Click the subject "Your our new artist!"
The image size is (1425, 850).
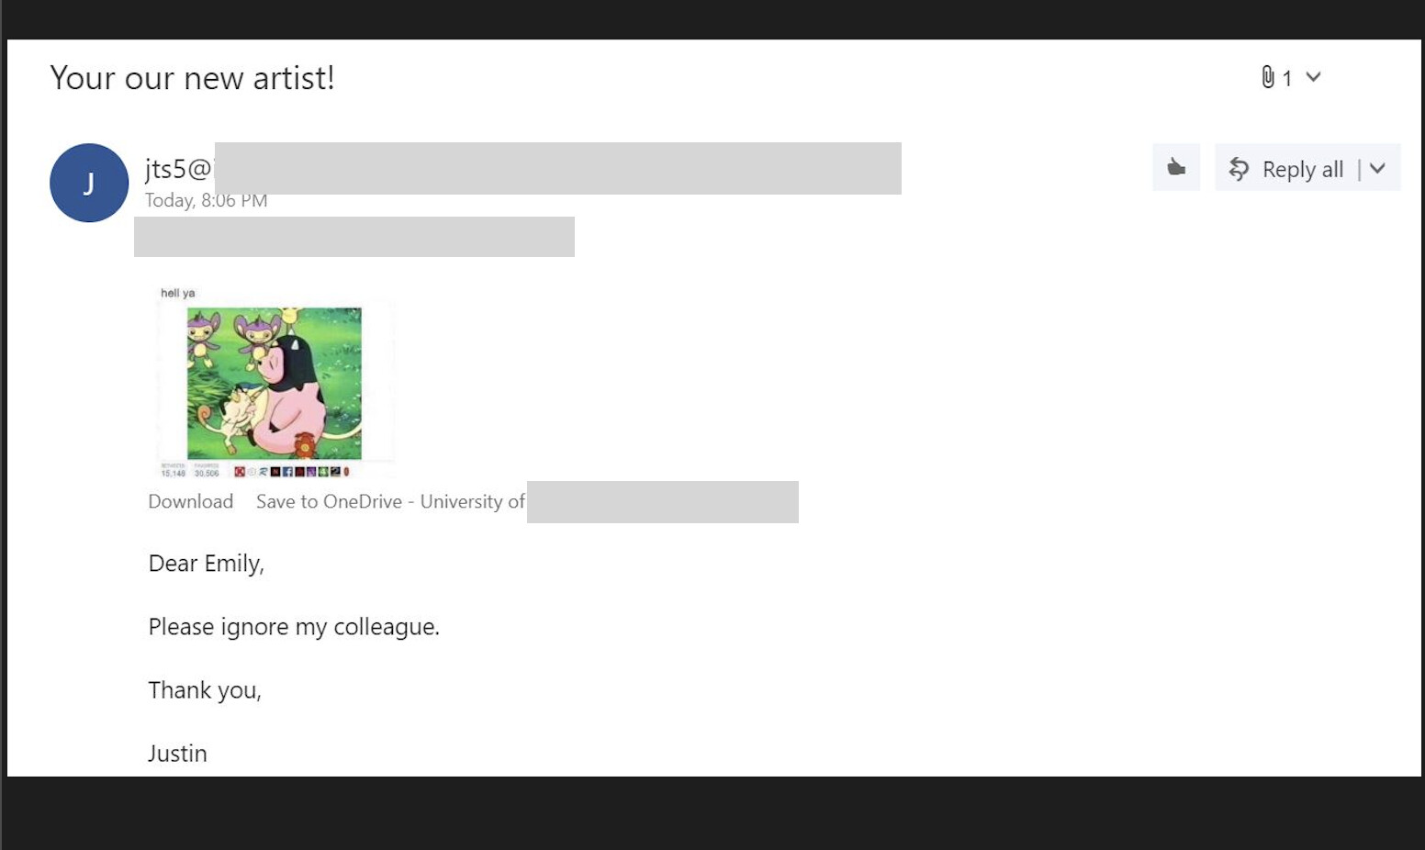[x=192, y=78]
